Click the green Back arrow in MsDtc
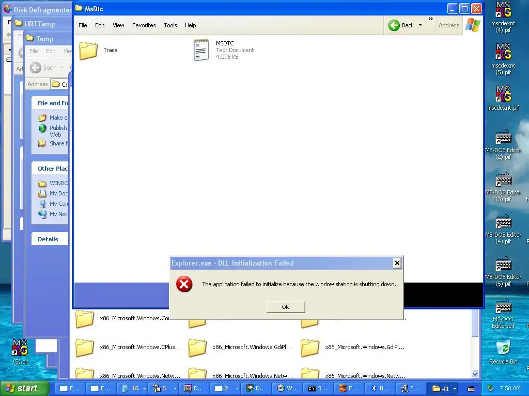 coord(394,25)
